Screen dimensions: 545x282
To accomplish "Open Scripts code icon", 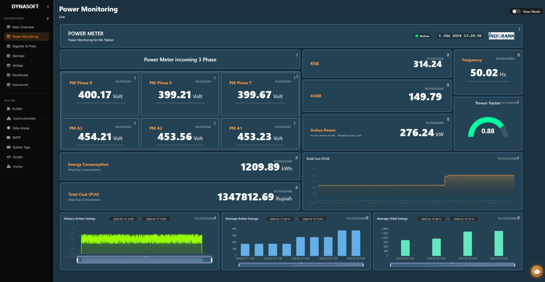I will pyautogui.click(x=9, y=157).
